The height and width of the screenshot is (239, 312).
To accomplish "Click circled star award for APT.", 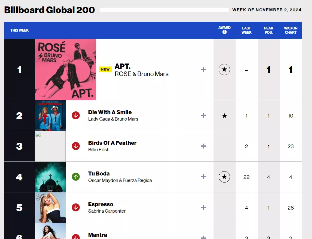I will (224, 69).
